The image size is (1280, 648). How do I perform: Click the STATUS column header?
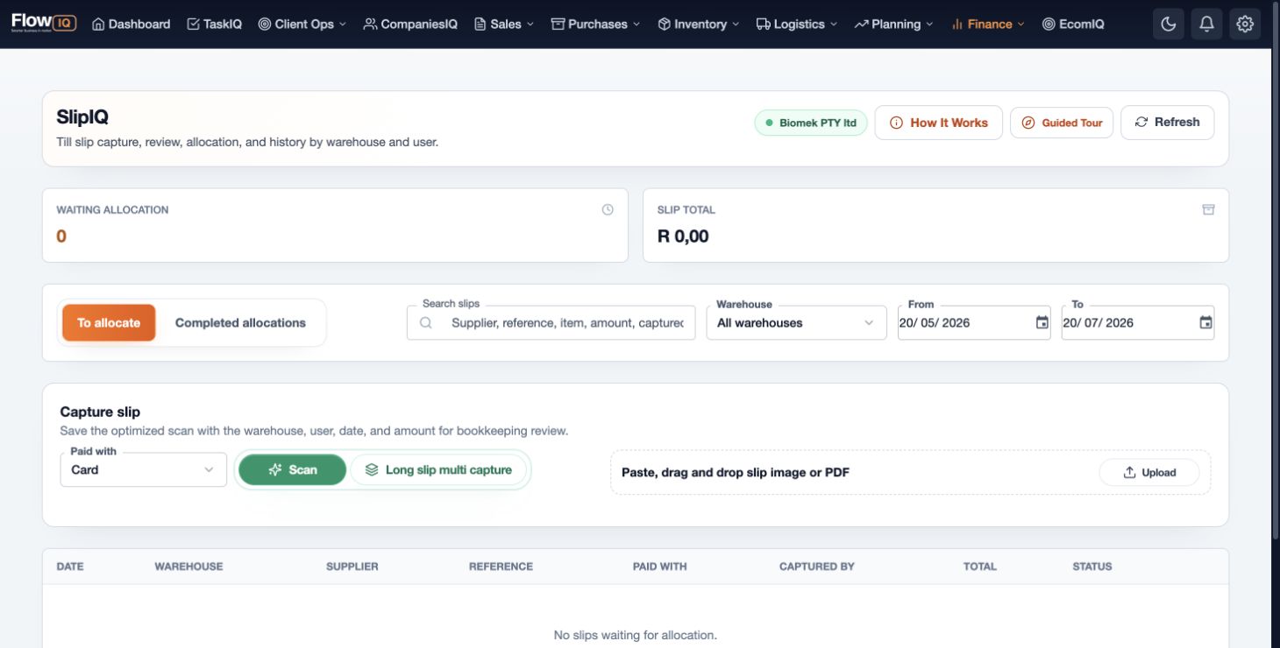point(1092,567)
